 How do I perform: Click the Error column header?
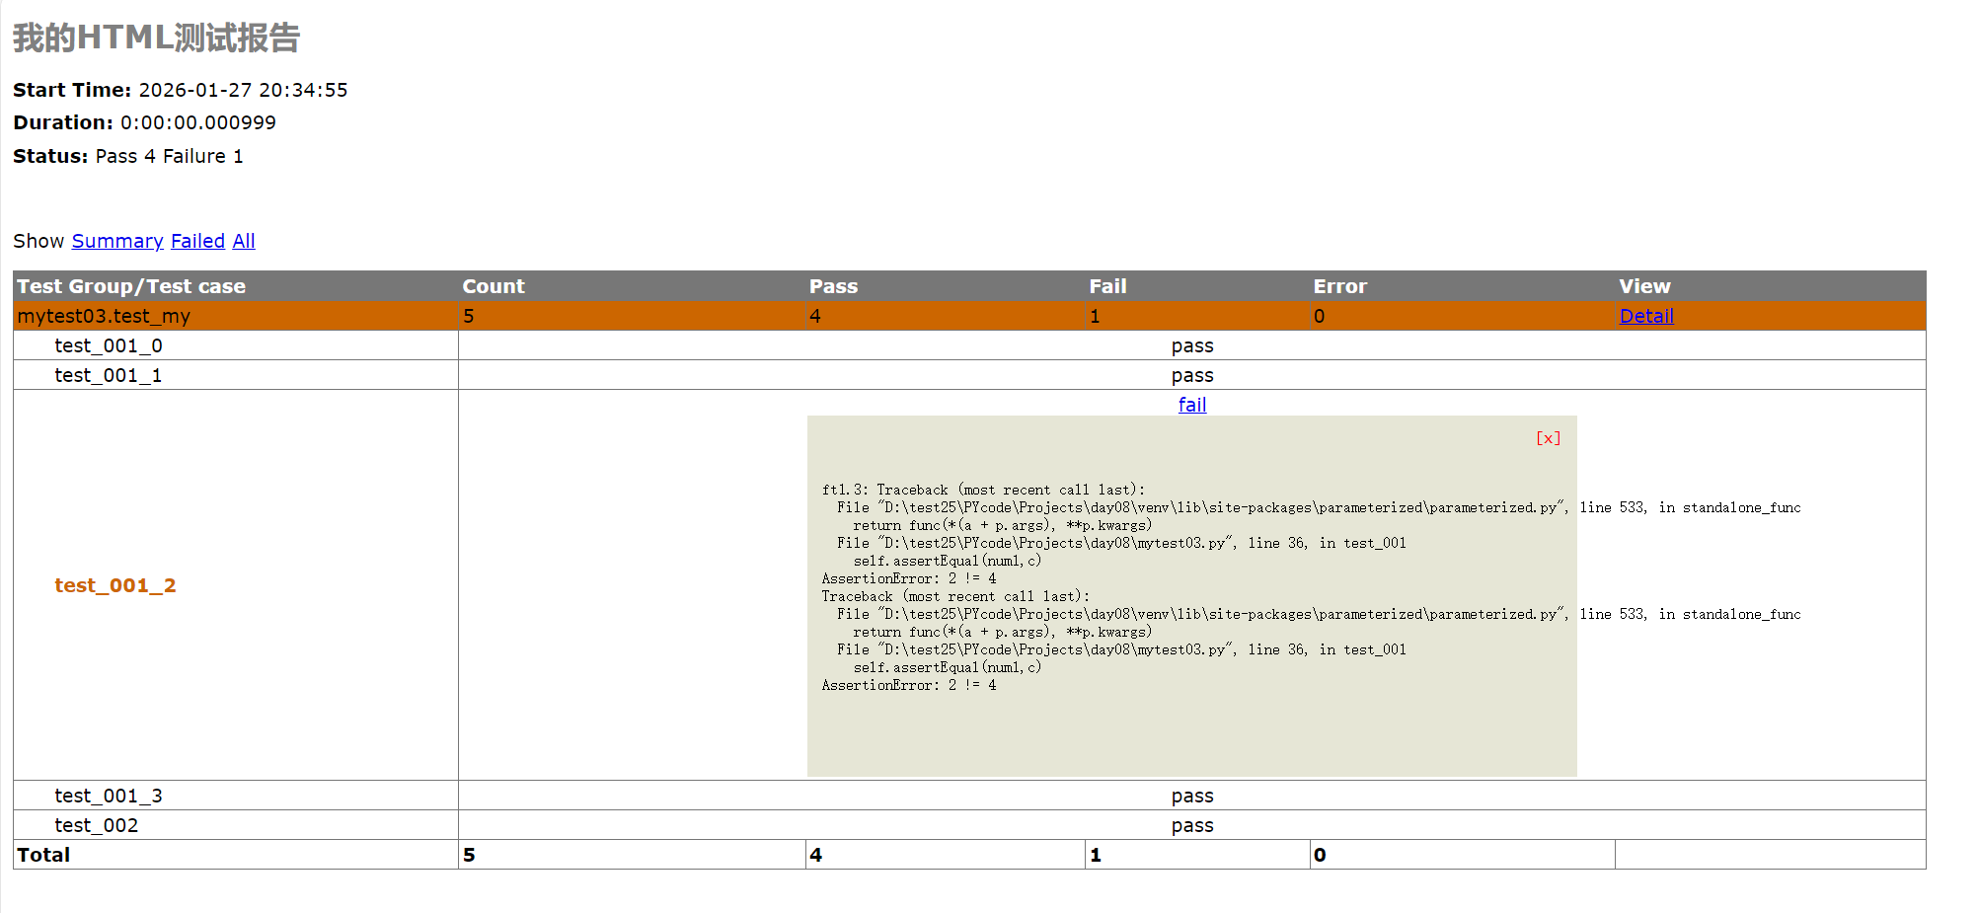pyautogui.click(x=1339, y=286)
